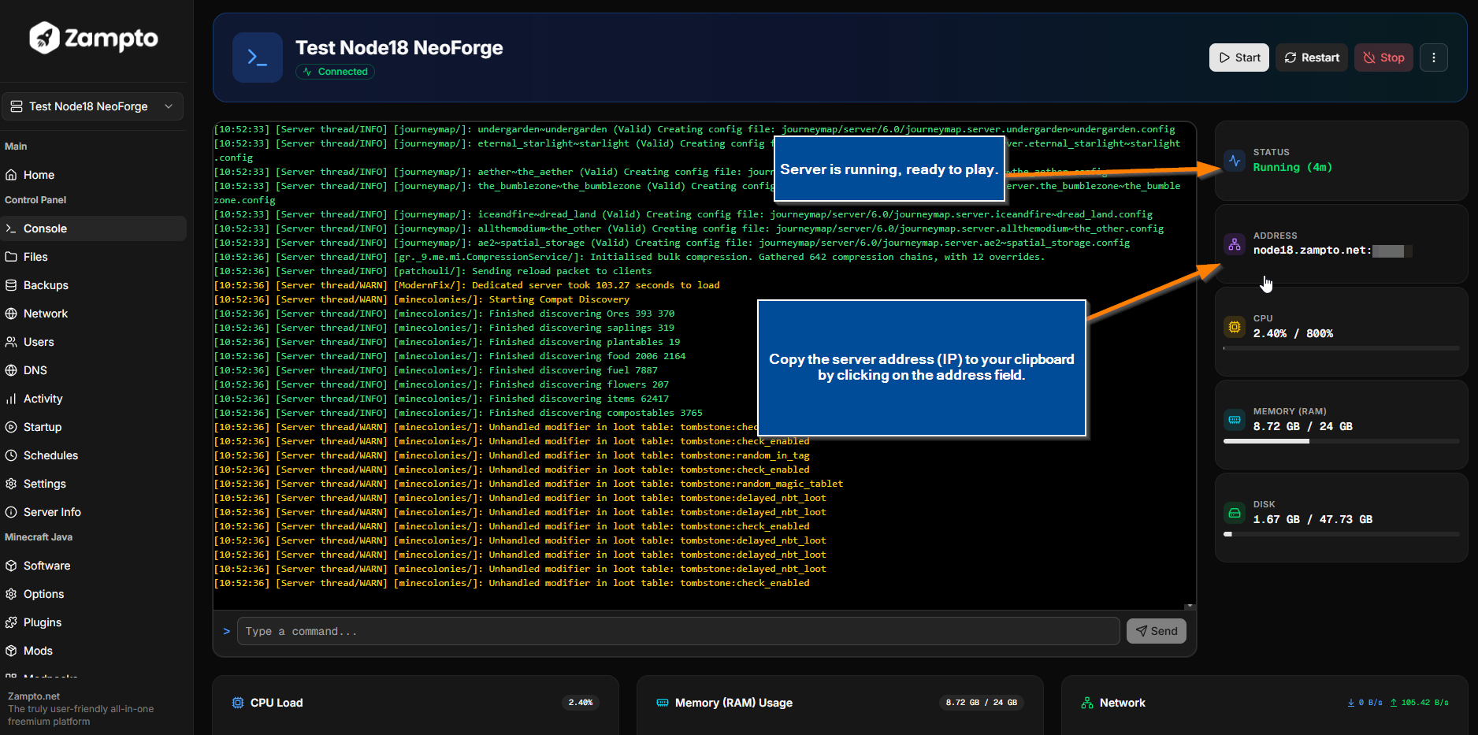Open the Backups page
Screen dimensions: 1478x735
(93, 285)
